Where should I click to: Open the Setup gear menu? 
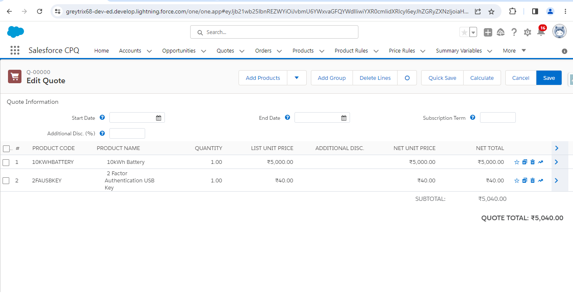[528, 32]
